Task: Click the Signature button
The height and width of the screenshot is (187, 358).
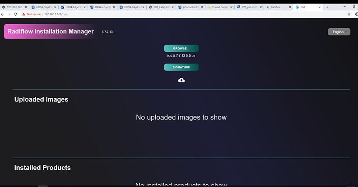Action: (181, 67)
